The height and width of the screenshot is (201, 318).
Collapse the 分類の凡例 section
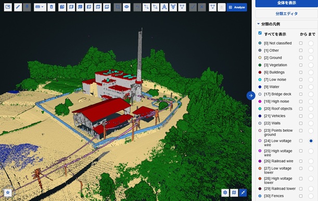[x=258, y=24]
